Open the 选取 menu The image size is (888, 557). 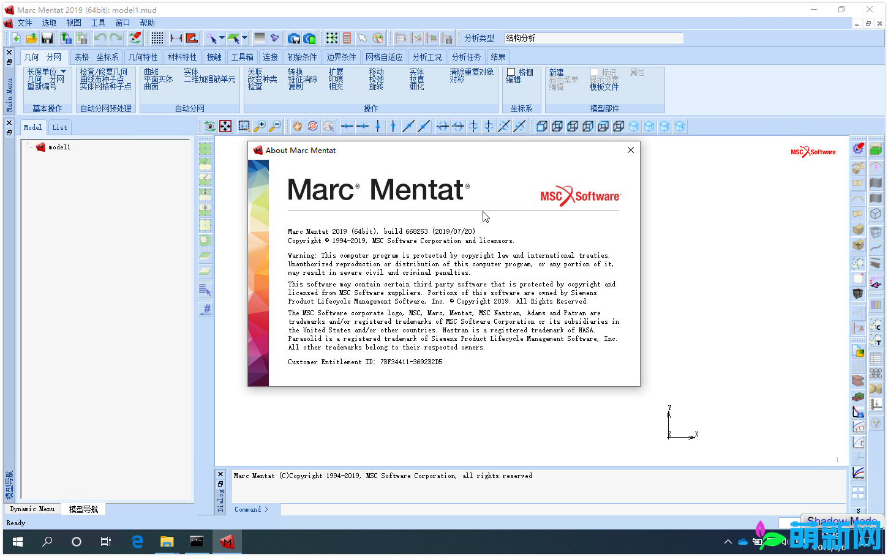pos(49,23)
